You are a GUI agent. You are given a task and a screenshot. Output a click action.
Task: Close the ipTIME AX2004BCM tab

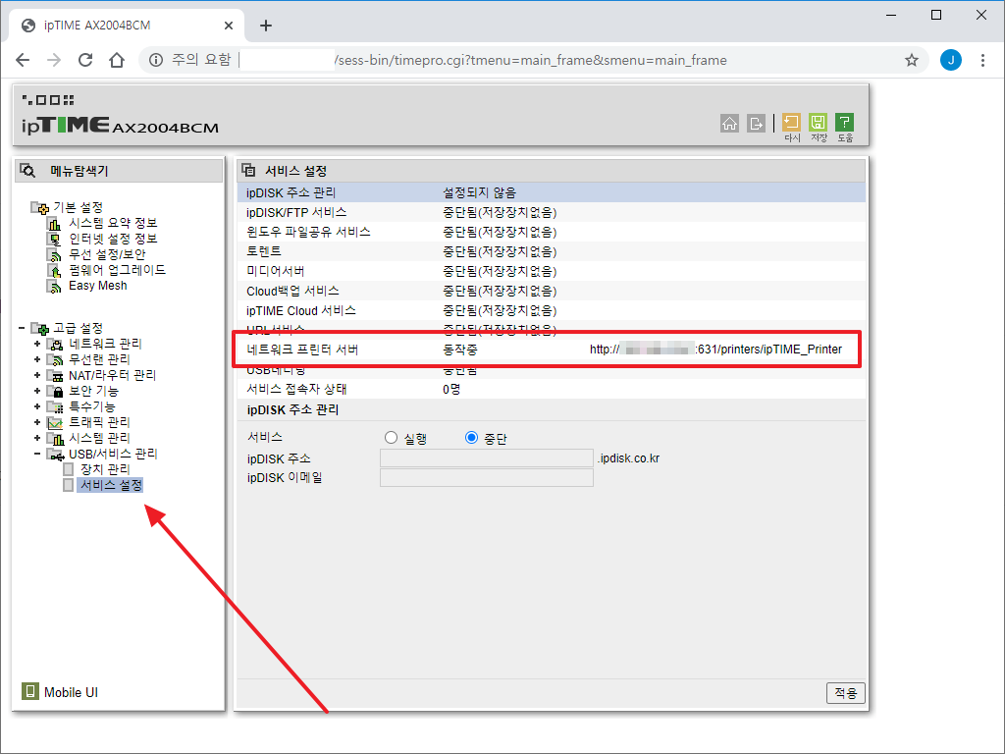(228, 26)
